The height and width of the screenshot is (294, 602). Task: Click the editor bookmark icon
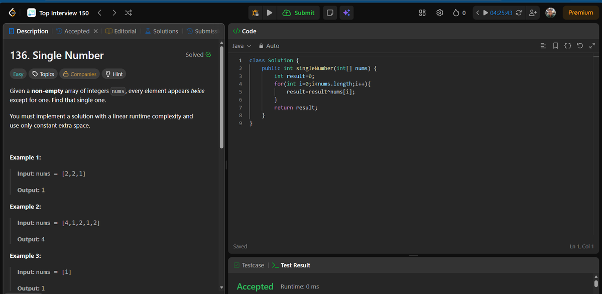555,46
